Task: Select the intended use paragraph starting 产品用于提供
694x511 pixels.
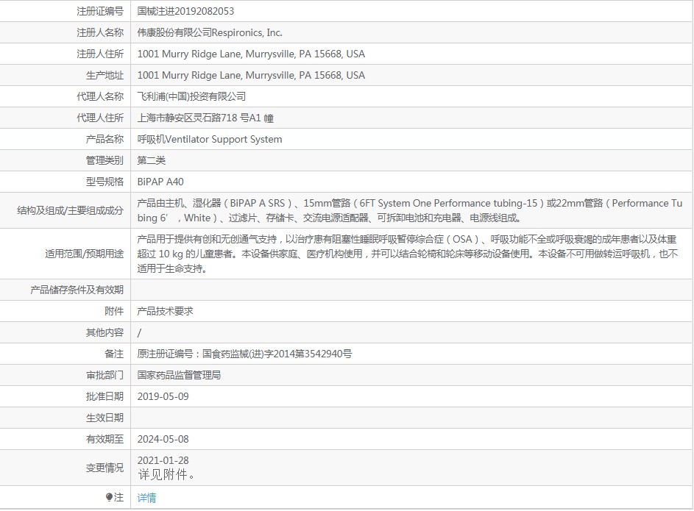Action: click(407, 254)
